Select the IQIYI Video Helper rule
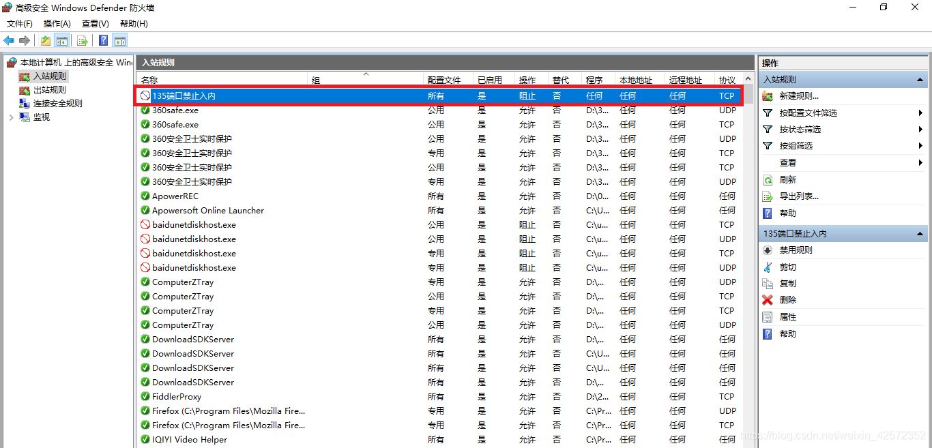932x448 pixels. pyautogui.click(x=439, y=440)
